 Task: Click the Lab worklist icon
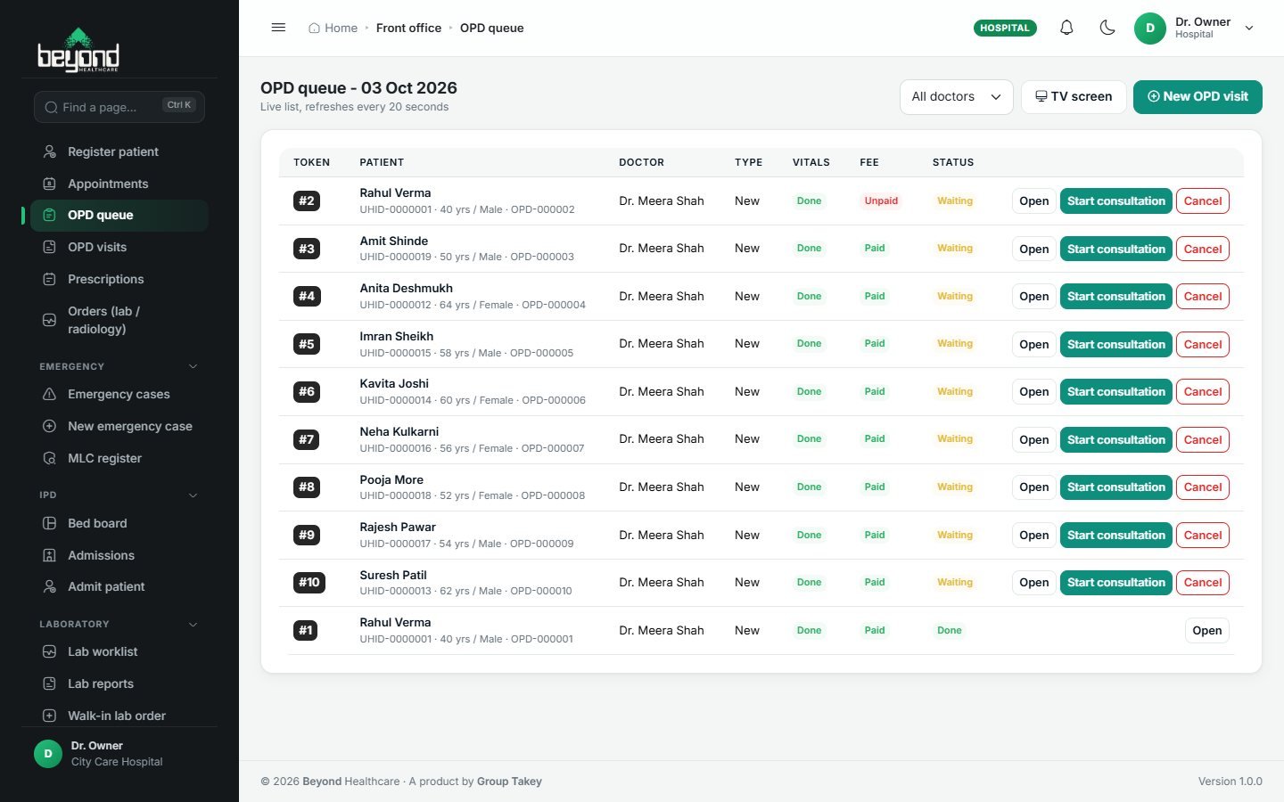coord(50,651)
